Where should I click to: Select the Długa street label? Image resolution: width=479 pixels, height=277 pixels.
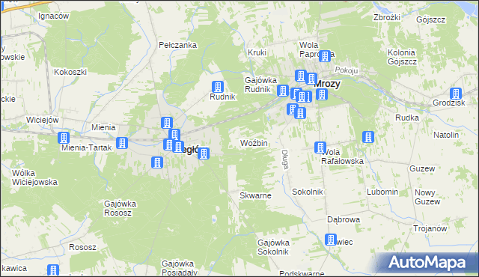pos(284,159)
